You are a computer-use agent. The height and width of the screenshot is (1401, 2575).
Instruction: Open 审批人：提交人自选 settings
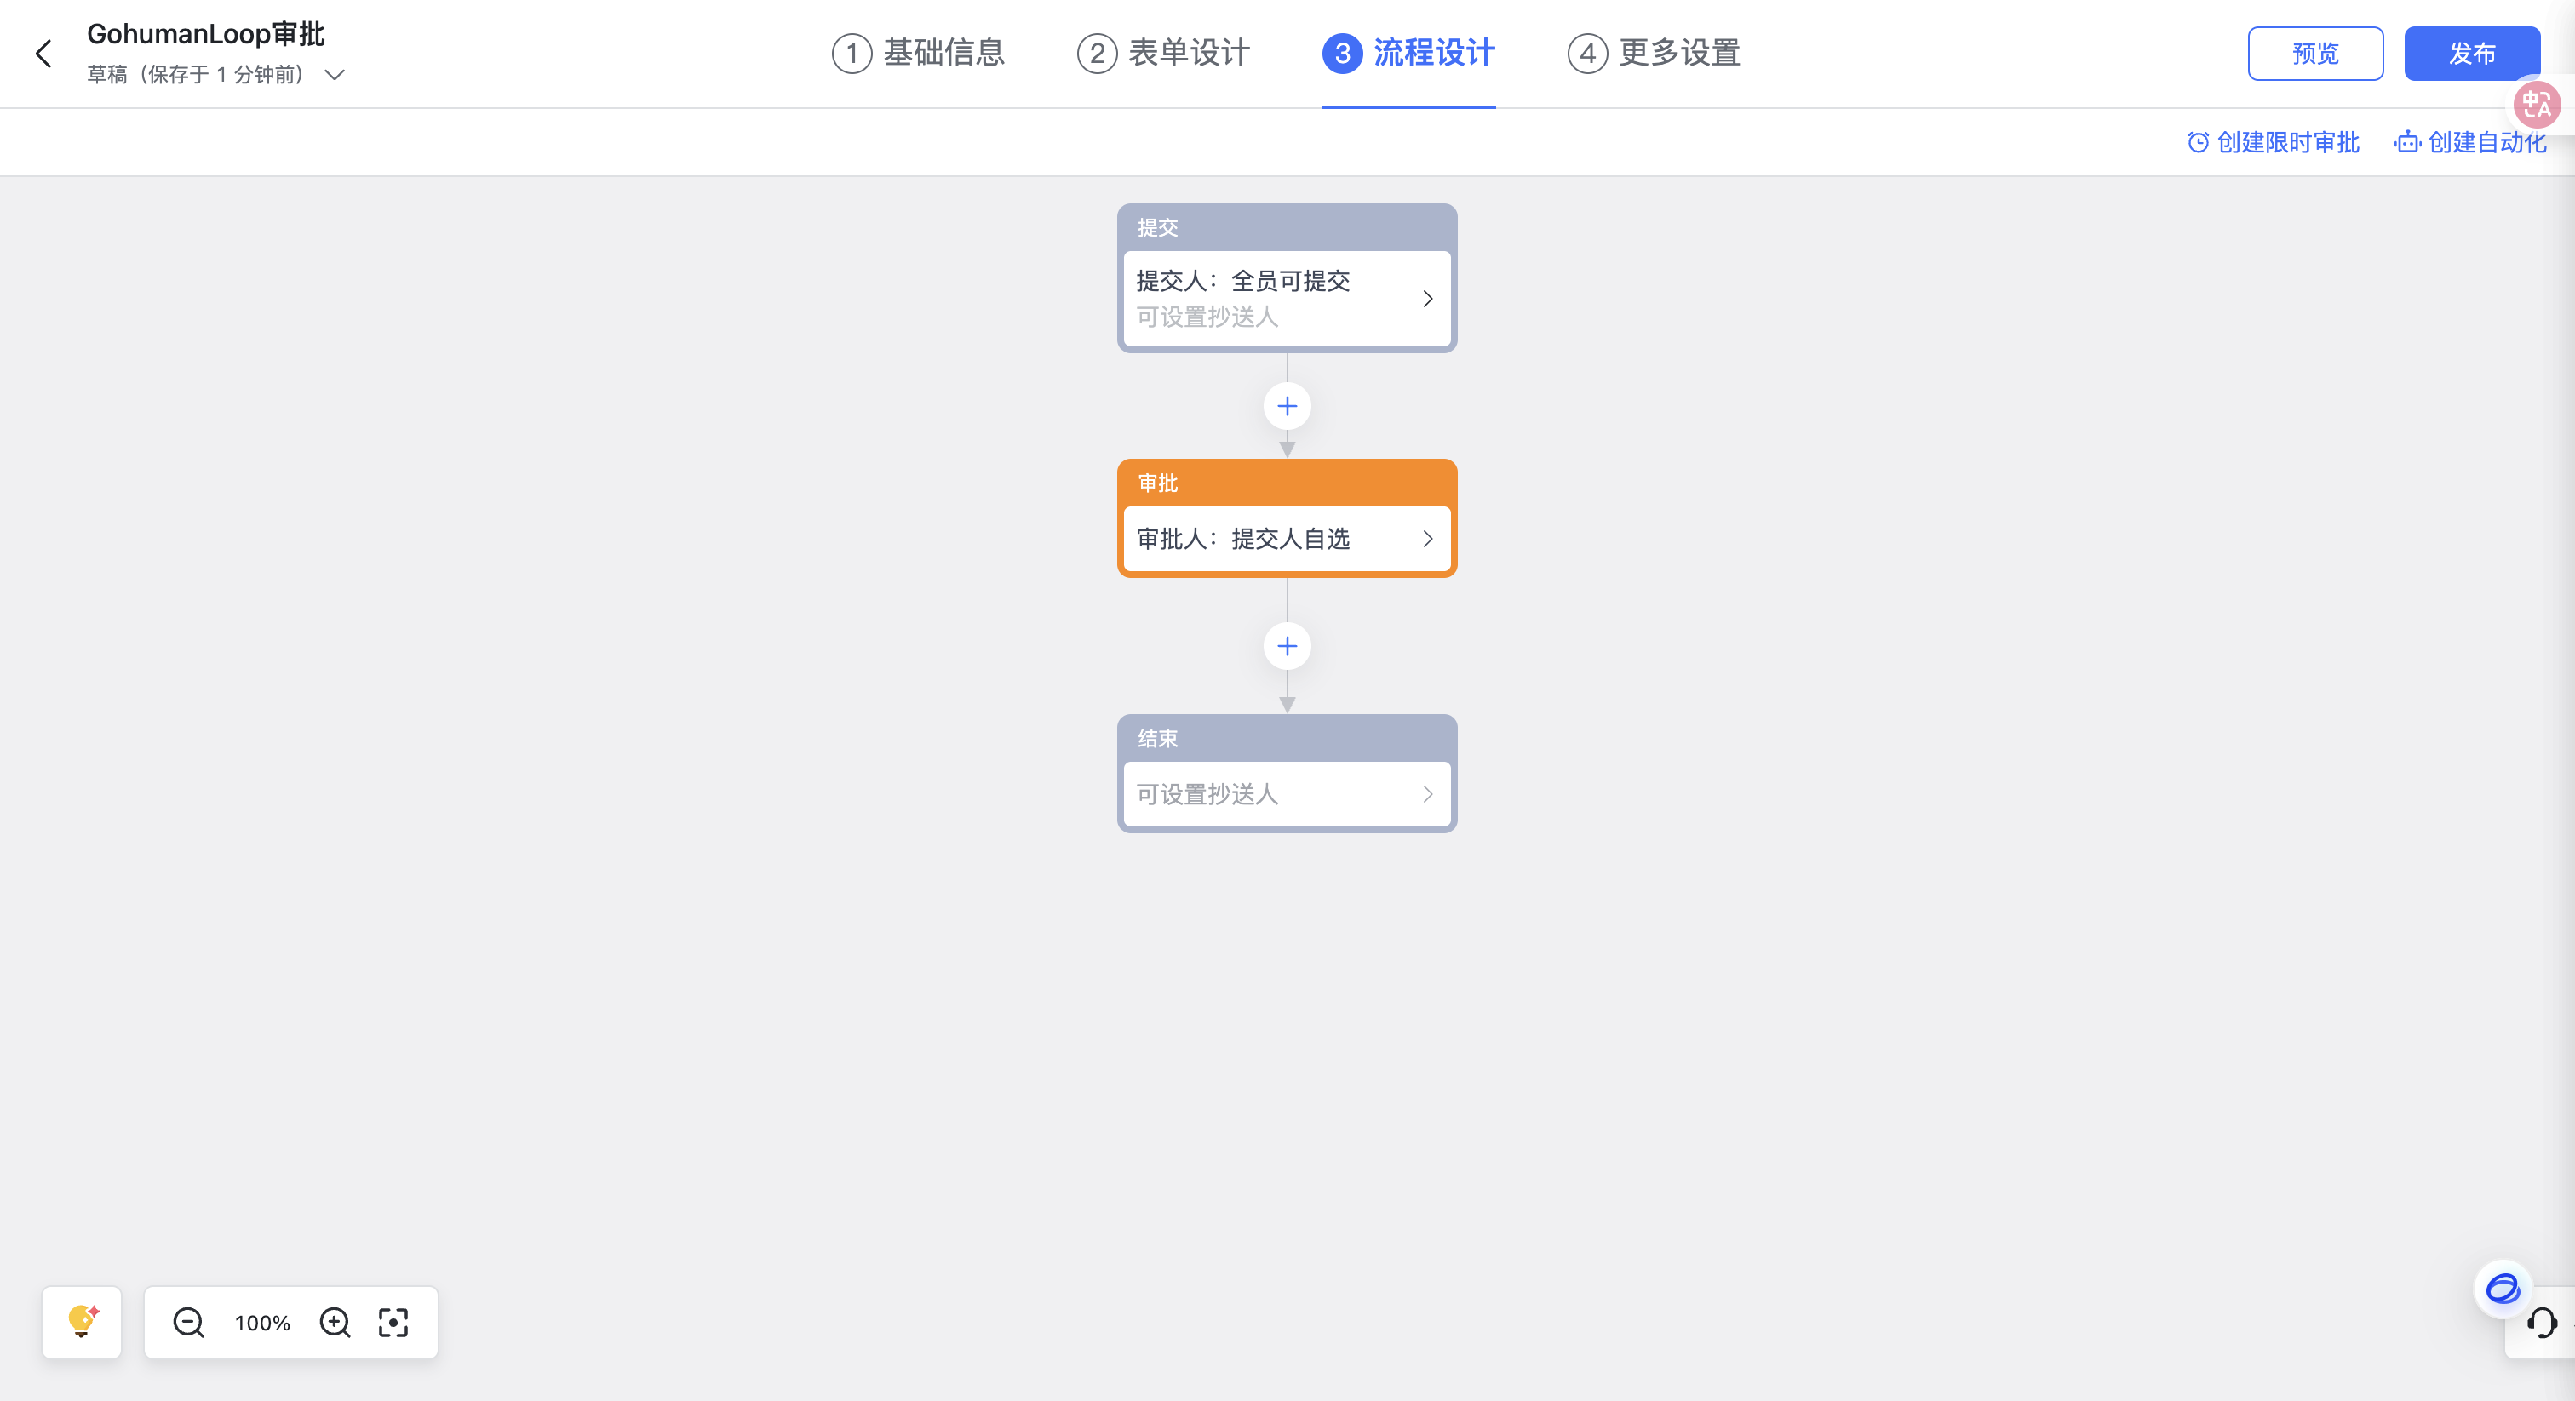tap(1287, 540)
